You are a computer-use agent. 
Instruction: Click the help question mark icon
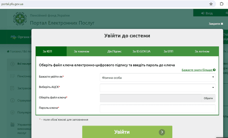coord(214,70)
